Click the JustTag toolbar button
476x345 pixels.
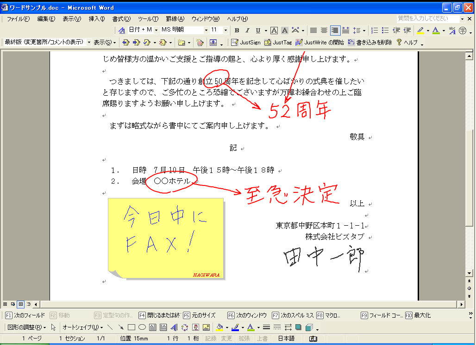278,42
